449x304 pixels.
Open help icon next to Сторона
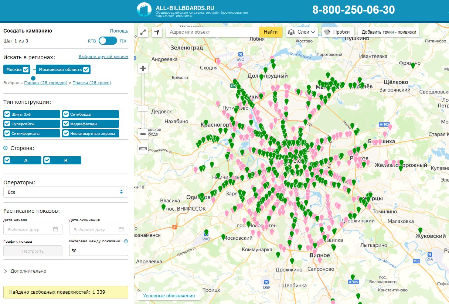coord(6,148)
